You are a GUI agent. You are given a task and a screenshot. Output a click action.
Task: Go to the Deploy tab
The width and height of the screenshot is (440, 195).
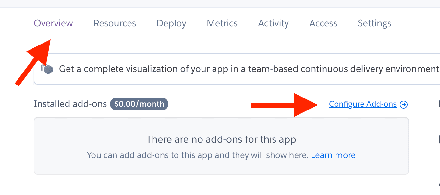coord(171,23)
